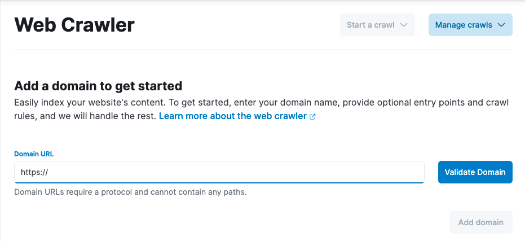Open the Manage crawls dropdown
Viewport: 525px width, 241px height.
point(470,25)
